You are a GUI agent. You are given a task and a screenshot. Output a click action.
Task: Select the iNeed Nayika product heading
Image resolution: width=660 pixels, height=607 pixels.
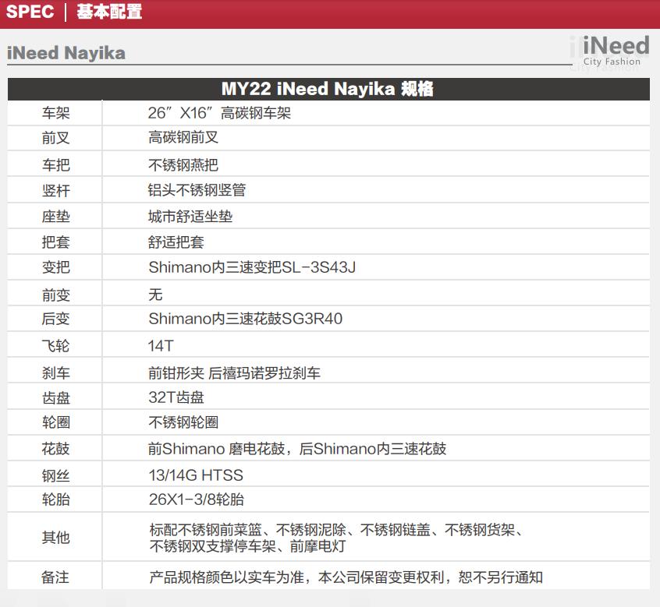pyautogui.click(x=66, y=54)
